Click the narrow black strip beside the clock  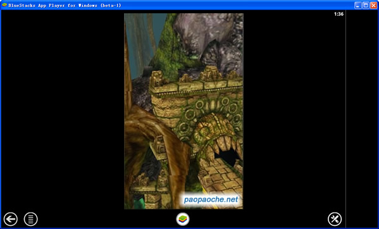point(362,118)
